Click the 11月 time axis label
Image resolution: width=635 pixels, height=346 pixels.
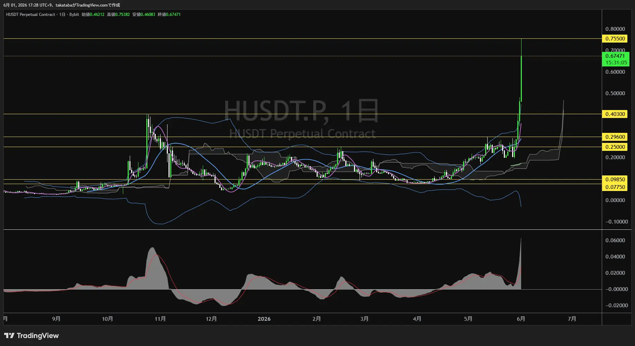(160, 319)
